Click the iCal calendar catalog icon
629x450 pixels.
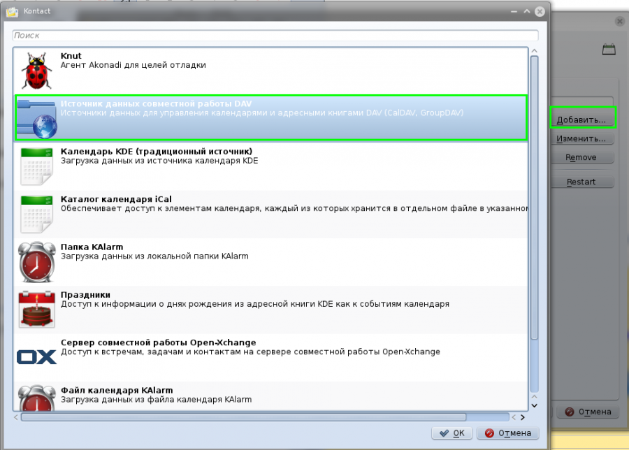point(36,214)
